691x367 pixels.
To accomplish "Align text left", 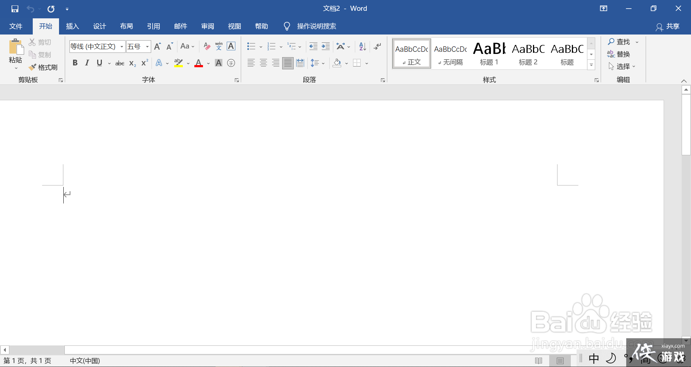I will coord(251,63).
